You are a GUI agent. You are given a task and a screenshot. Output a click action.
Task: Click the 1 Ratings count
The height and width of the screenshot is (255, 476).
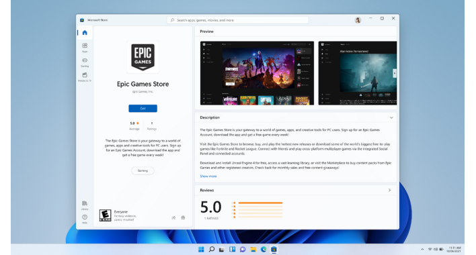click(x=152, y=125)
